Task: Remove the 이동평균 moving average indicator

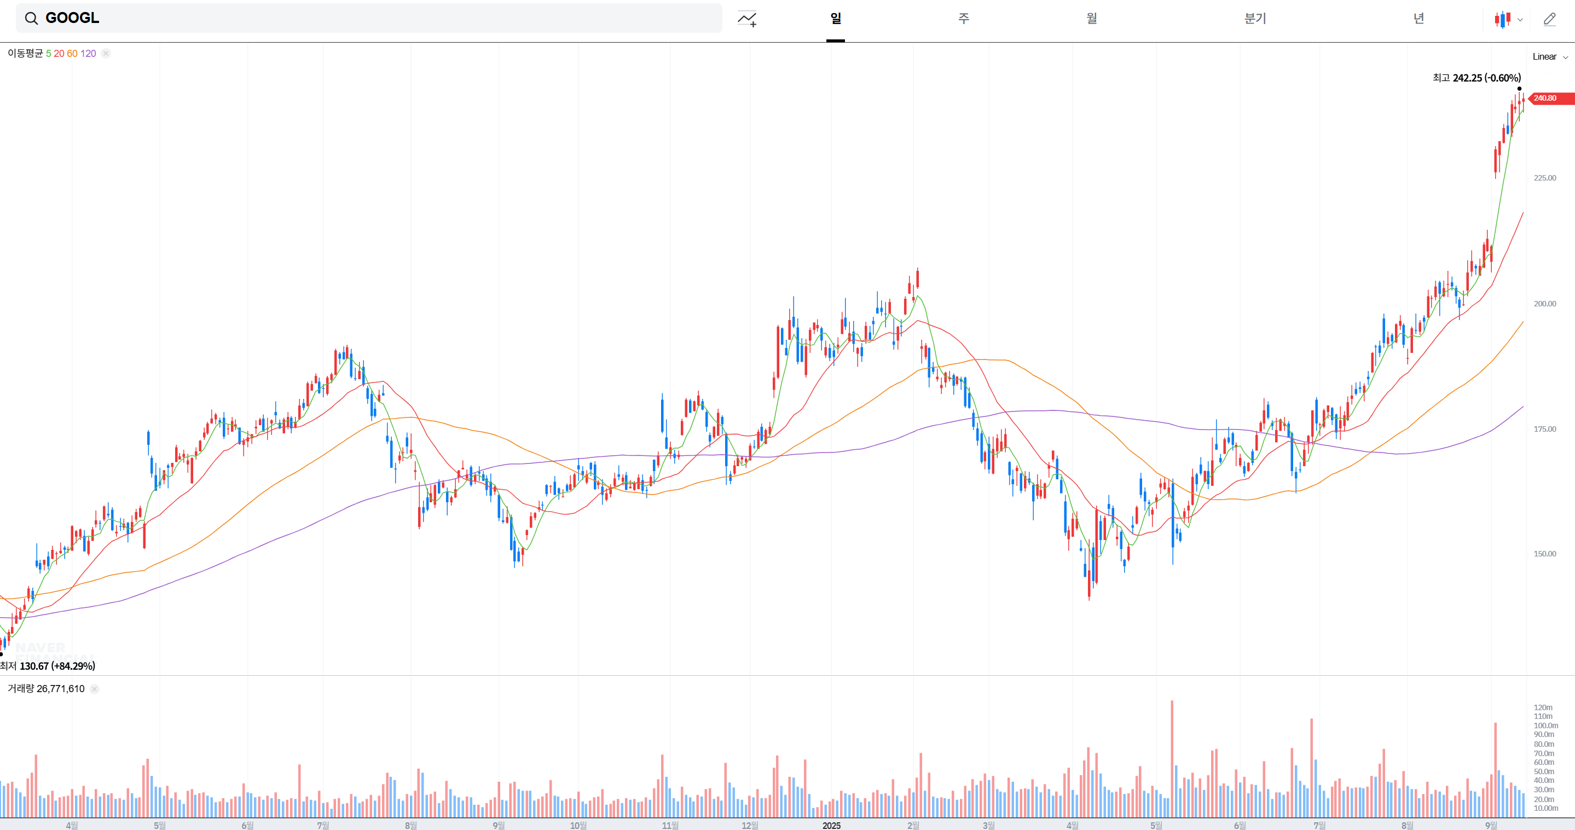Action: click(106, 54)
